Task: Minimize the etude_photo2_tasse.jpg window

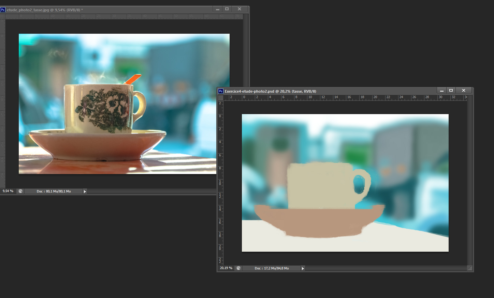Action: click(217, 9)
